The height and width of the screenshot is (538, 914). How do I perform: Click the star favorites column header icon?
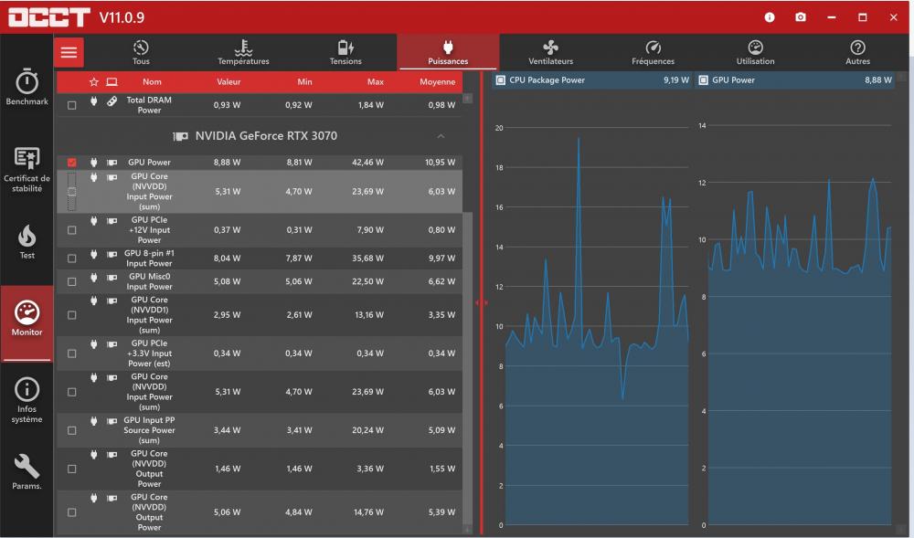tap(94, 82)
